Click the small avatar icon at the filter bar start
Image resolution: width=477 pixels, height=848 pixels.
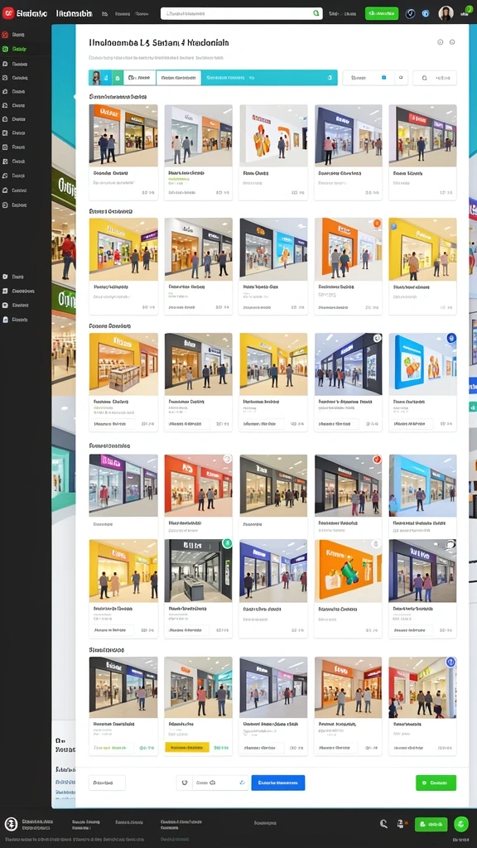tap(96, 77)
